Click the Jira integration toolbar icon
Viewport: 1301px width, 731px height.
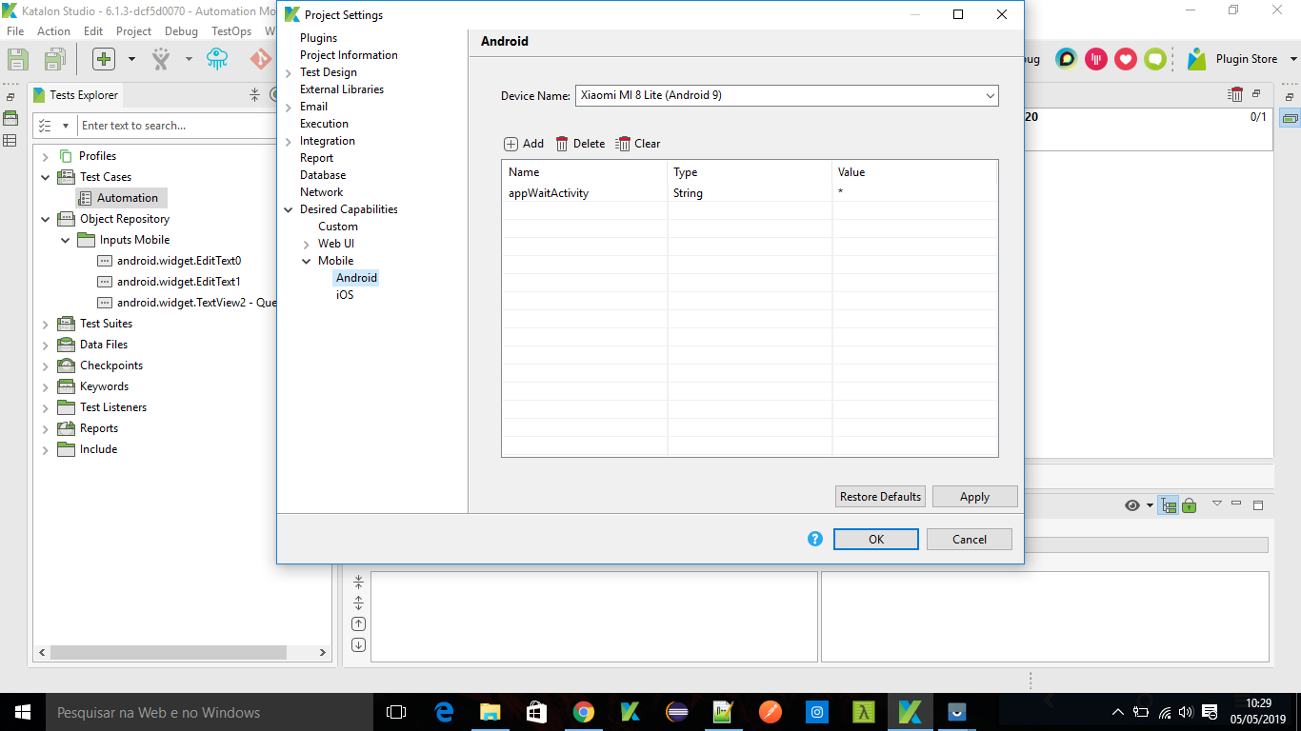161,59
